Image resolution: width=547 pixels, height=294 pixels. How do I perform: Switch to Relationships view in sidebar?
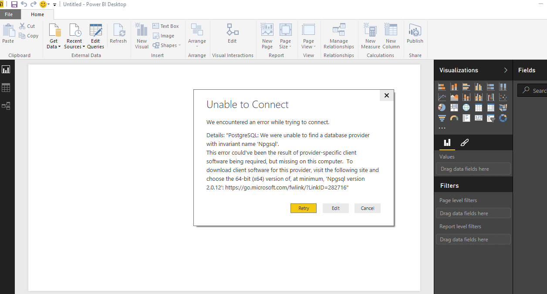point(6,105)
